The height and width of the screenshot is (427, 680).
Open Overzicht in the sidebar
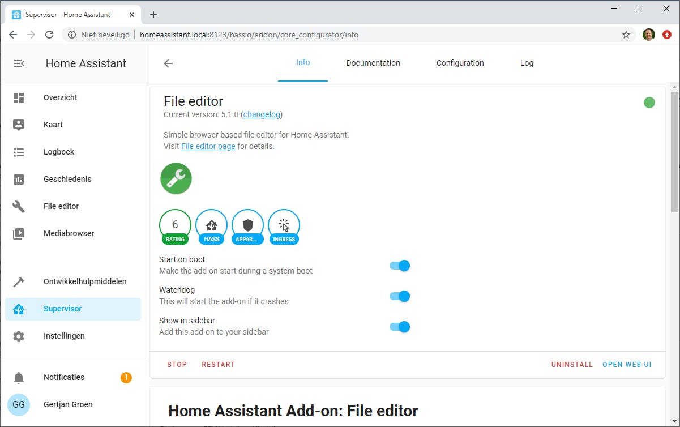[73, 97]
